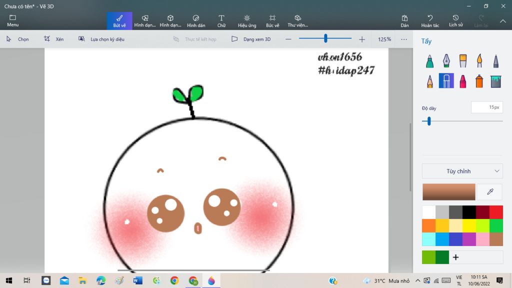512x288 pixels.
Task: Choose the pink color swatch
Action: [482, 239]
